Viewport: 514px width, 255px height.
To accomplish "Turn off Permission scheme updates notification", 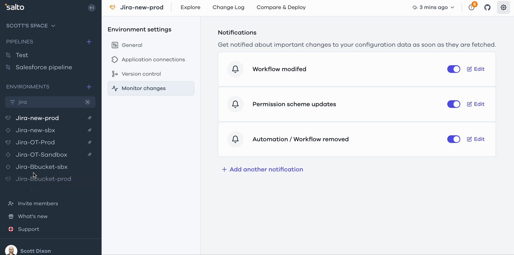I will [454, 104].
